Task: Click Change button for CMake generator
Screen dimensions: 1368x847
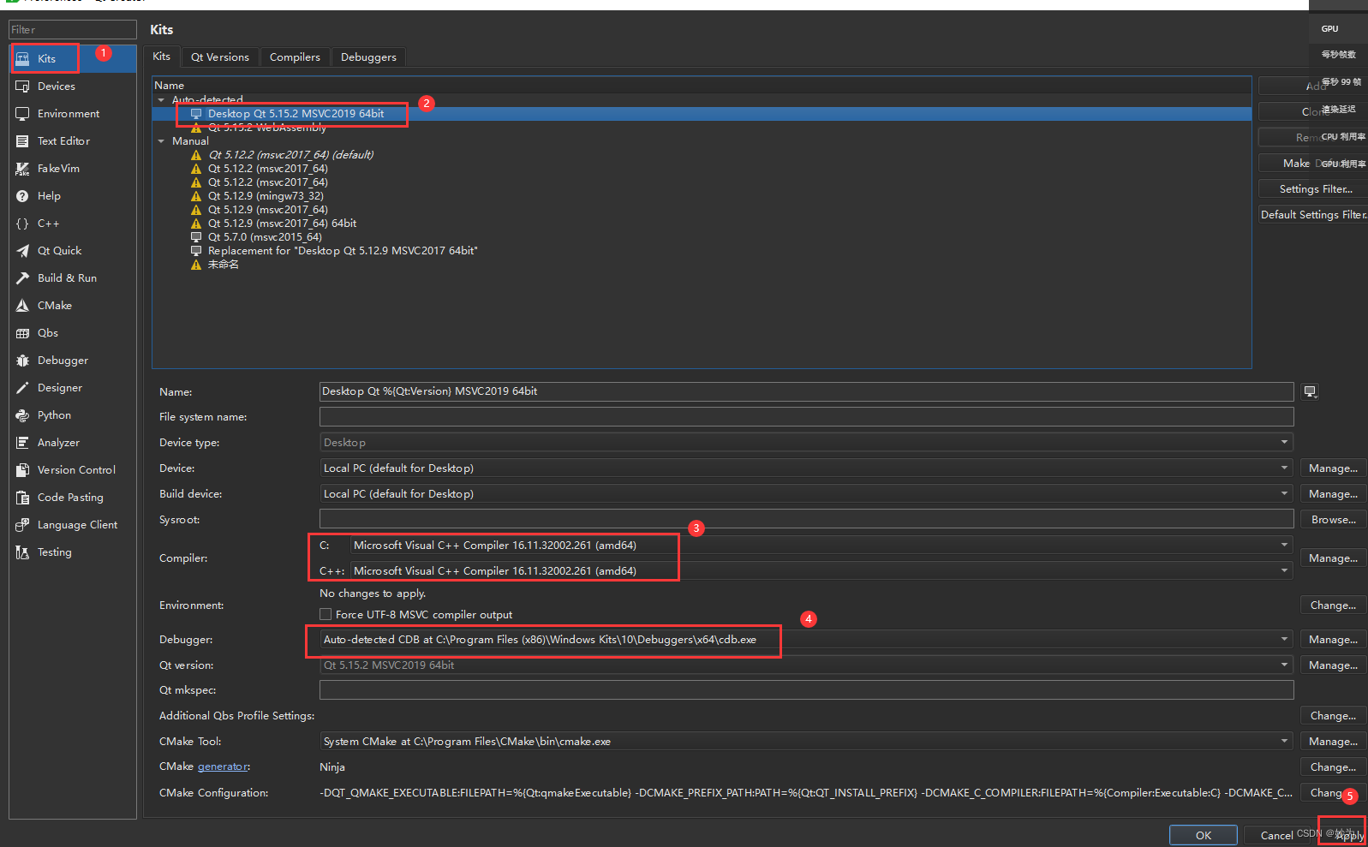Action: pyautogui.click(x=1333, y=767)
